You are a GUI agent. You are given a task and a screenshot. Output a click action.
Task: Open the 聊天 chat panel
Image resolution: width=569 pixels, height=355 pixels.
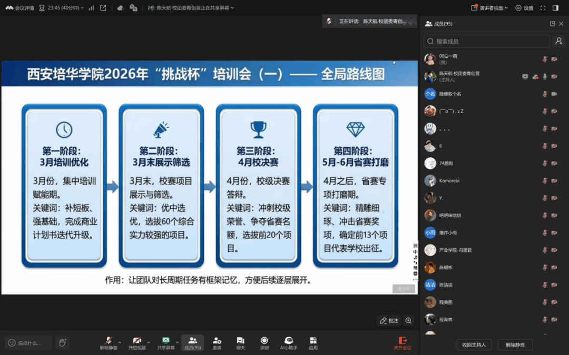[240, 342]
